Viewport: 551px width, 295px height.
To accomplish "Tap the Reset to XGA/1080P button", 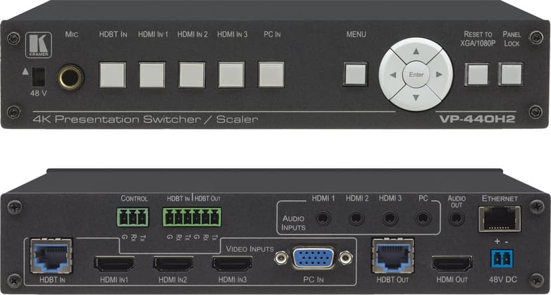I will coord(477,74).
